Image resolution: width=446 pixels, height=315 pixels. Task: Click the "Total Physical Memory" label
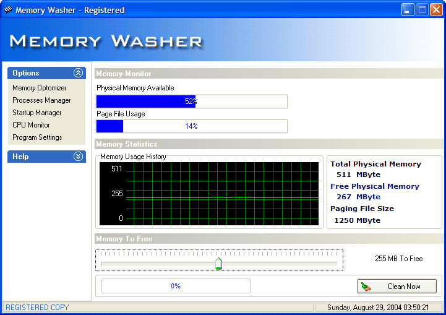(x=375, y=164)
